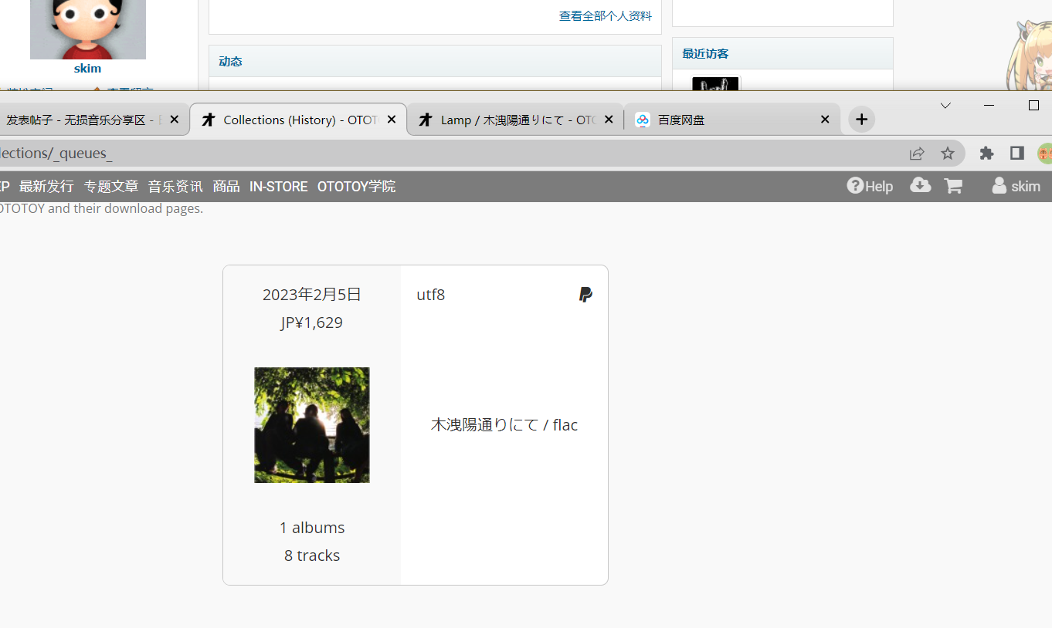1052x628 pixels.
Task: Click the browser profile avatar icon
Action: 1045,154
